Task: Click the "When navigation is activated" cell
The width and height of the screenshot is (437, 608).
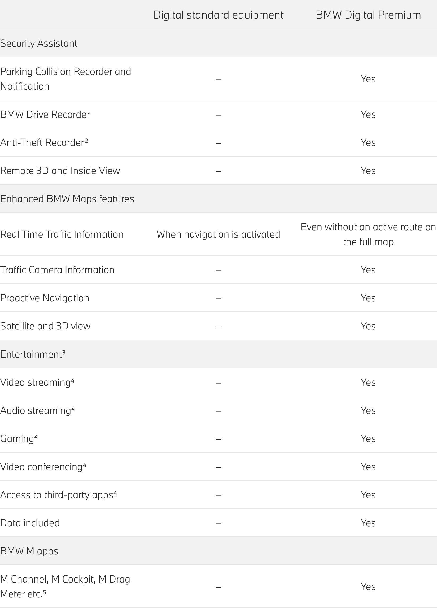Action: click(x=218, y=234)
